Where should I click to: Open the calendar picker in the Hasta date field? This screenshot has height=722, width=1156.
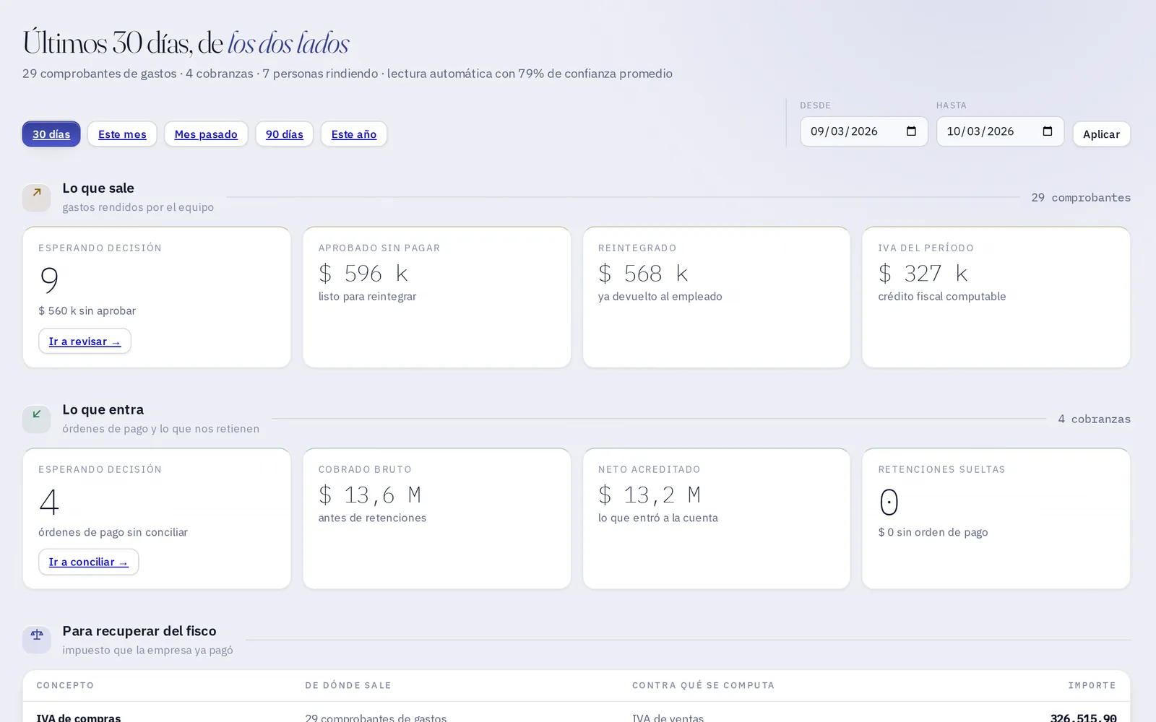(x=1048, y=131)
